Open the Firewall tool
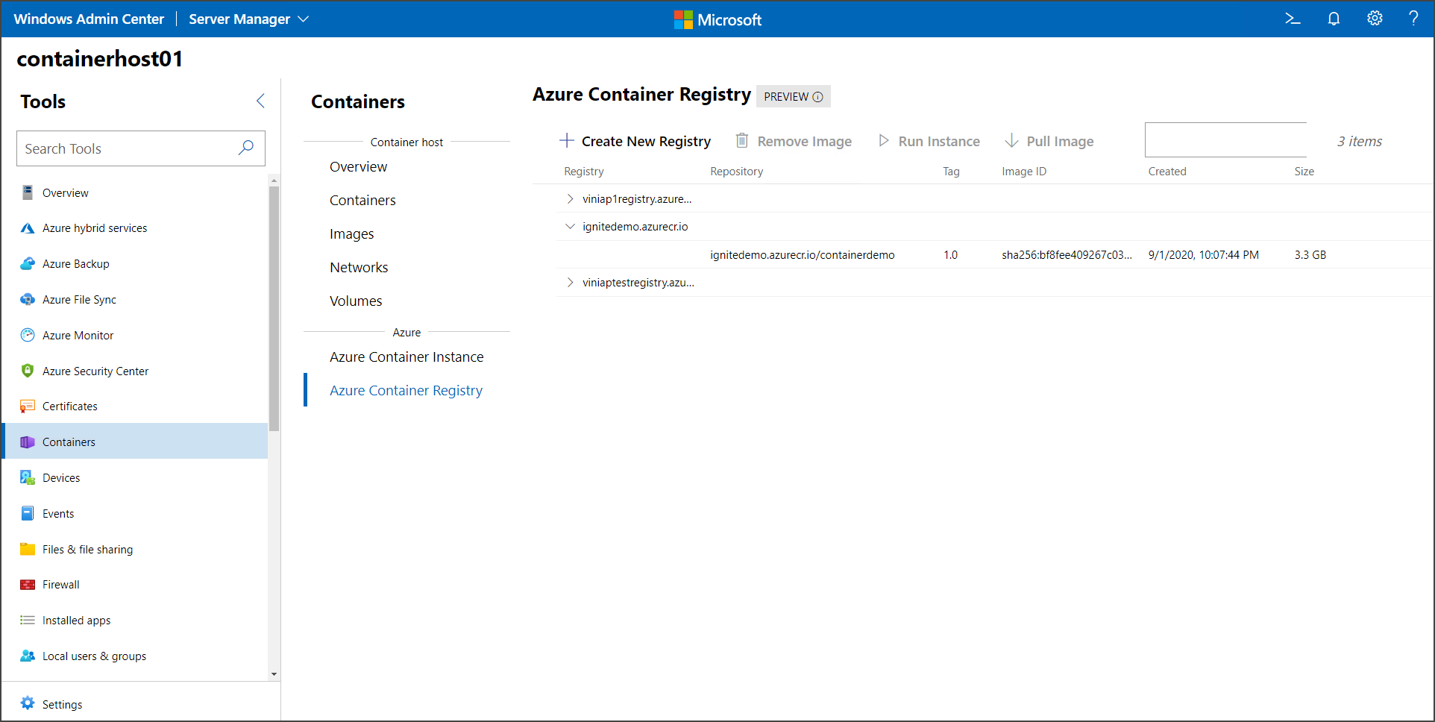1435x722 pixels. pos(60,584)
